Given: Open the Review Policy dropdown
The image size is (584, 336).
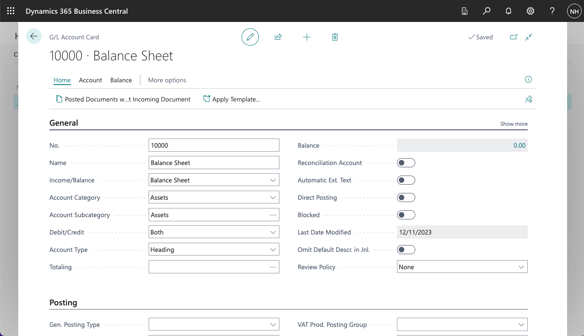Looking at the screenshot, I should click(x=521, y=267).
